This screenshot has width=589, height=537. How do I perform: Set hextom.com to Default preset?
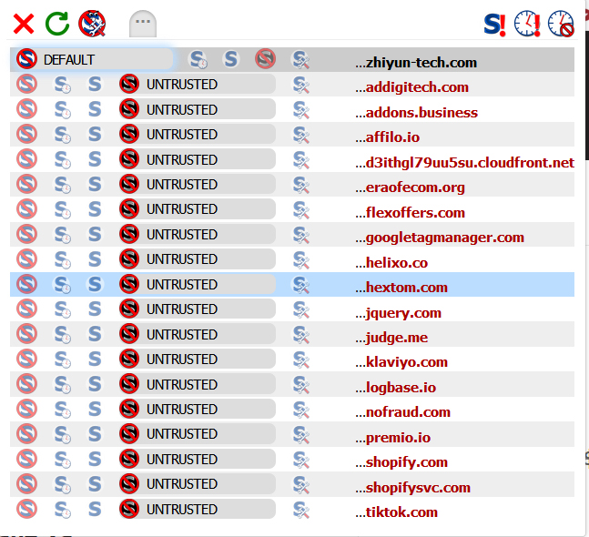coord(26,284)
